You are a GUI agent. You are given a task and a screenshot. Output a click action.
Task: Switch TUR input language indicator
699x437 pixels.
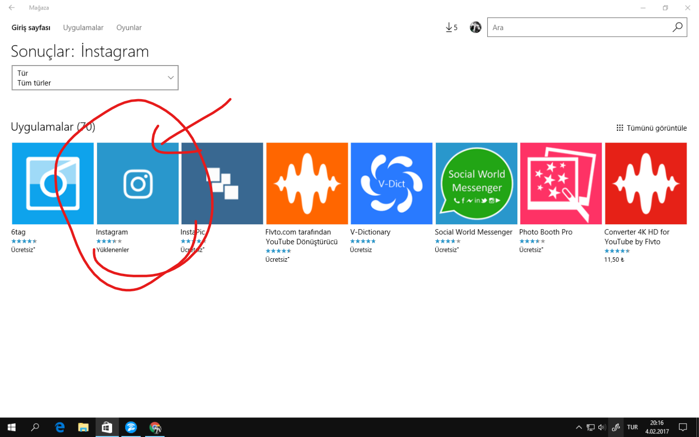pyautogui.click(x=632, y=427)
